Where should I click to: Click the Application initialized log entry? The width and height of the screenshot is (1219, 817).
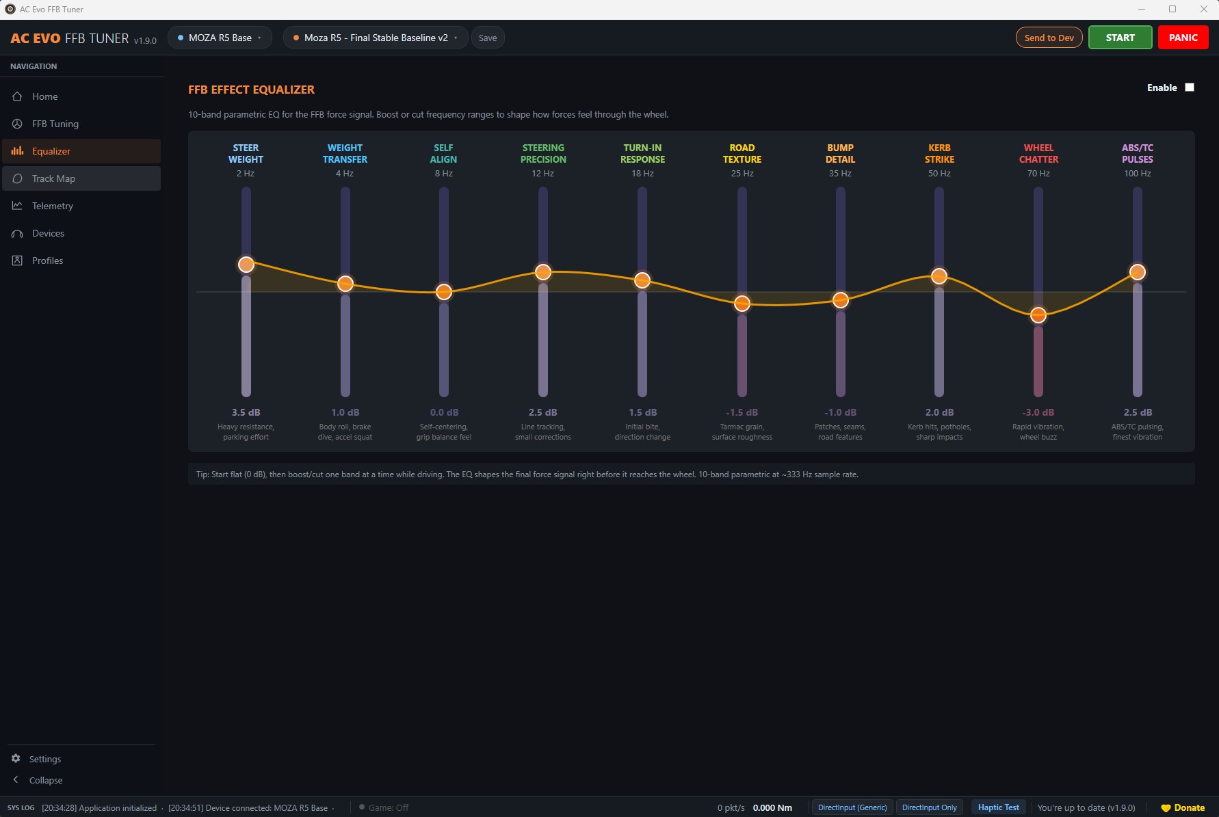(99, 807)
